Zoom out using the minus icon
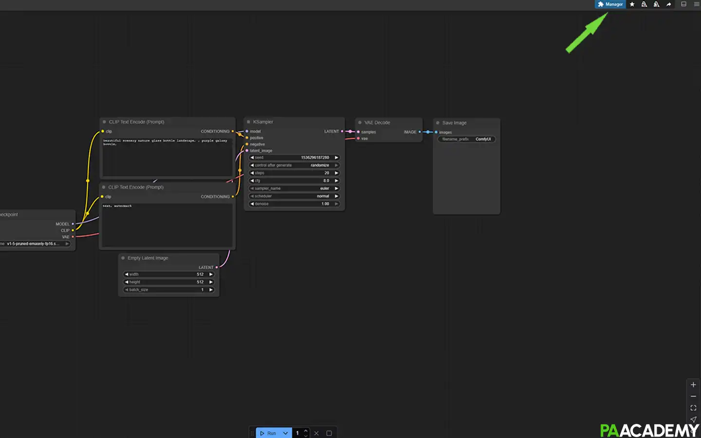Image resolution: width=701 pixels, height=438 pixels. pyautogui.click(x=693, y=396)
